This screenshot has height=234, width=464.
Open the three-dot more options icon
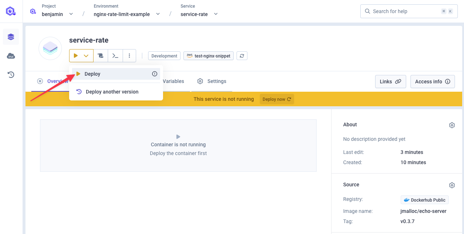point(130,55)
